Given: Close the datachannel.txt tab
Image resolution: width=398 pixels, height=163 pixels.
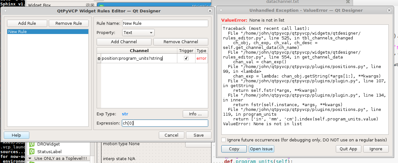Looking at the screenshot, I should 348,2.
